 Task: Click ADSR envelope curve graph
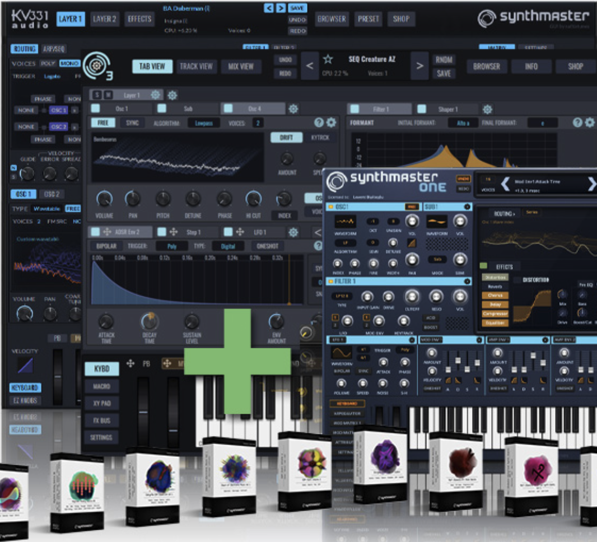click(x=197, y=280)
